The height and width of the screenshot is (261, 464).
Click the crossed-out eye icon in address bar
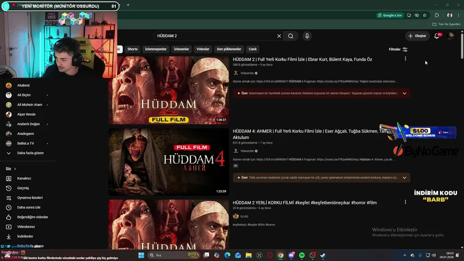point(417,15)
